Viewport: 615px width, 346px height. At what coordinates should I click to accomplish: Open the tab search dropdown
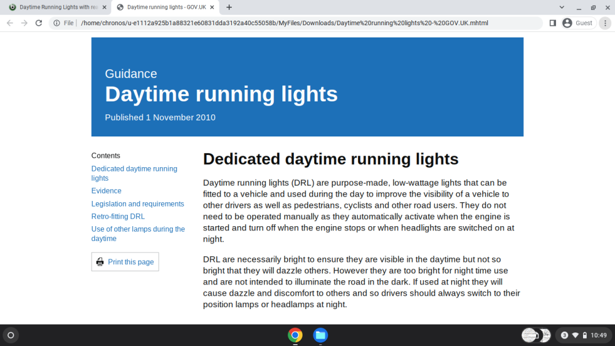(561, 7)
